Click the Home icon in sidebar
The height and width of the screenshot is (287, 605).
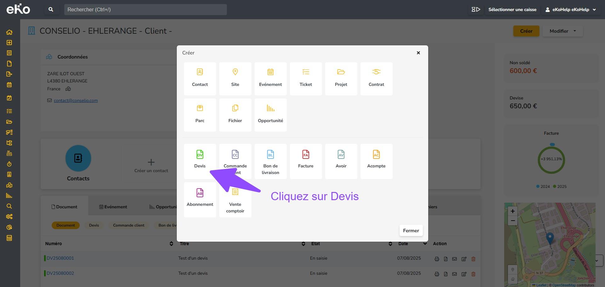click(9, 32)
